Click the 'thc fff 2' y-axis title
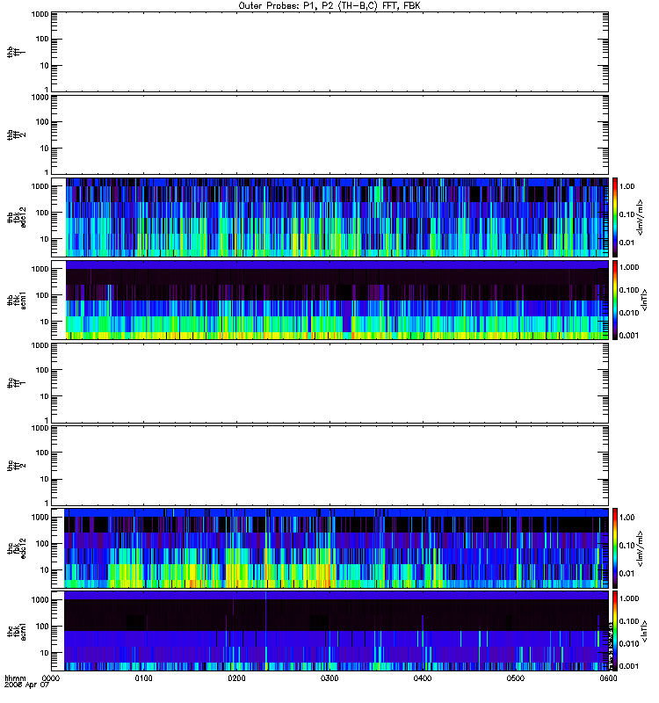 (x=16, y=466)
